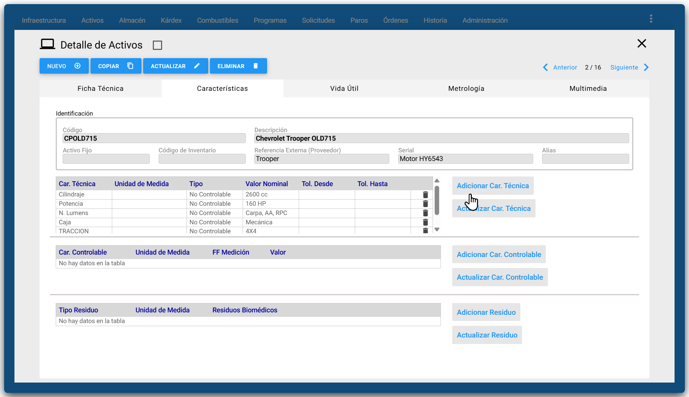Image resolution: width=689 pixels, height=397 pixels.
Task: Click the NUEVO button
Action: point(64,66)
